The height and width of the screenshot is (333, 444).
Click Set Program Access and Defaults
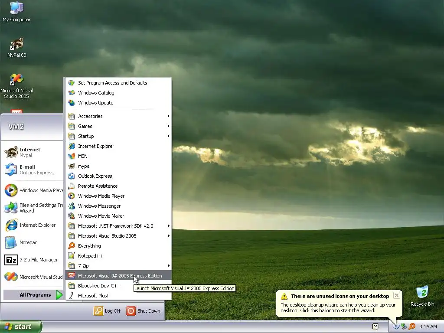coord(119,83)
